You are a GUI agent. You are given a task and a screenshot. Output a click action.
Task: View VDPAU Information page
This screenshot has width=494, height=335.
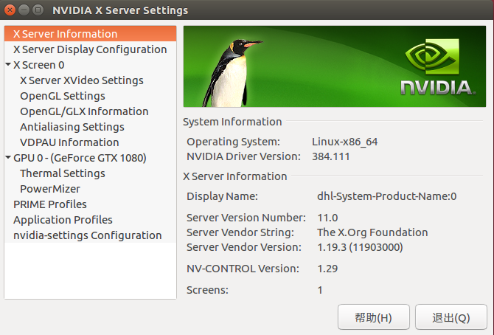tap(69, 142)
